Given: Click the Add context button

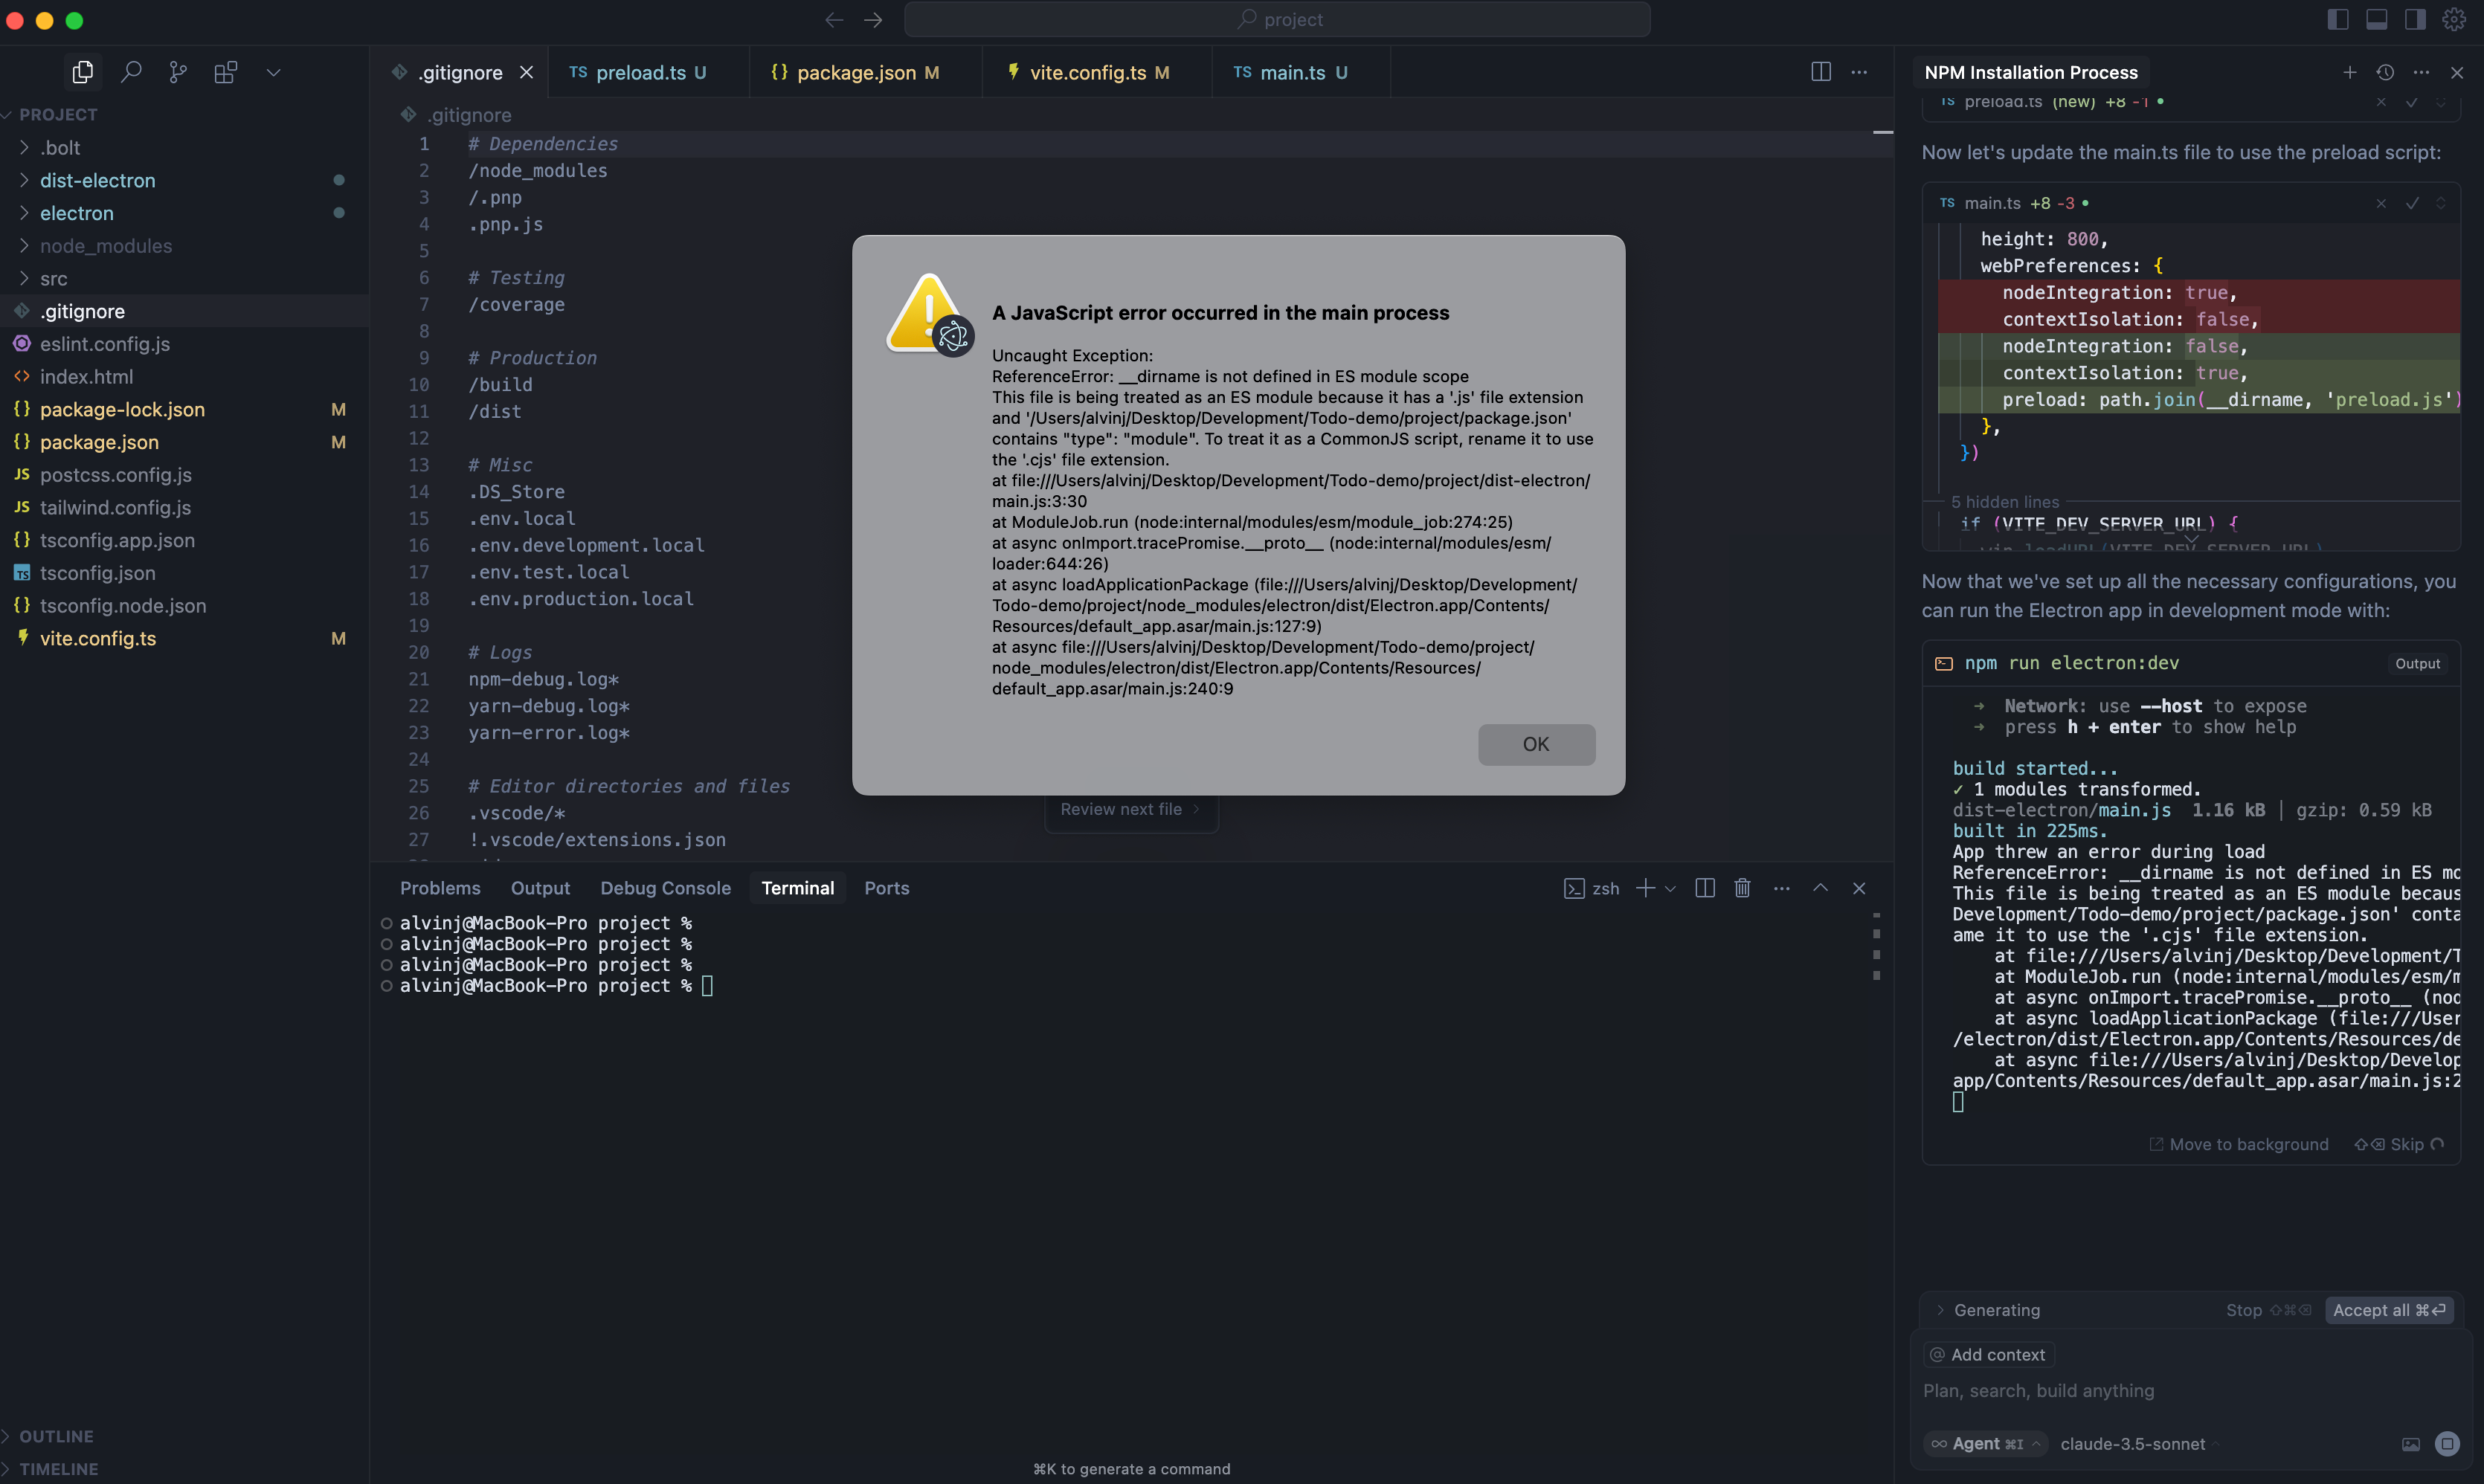Looking at the screenshot, I should click(1987, 1354).
